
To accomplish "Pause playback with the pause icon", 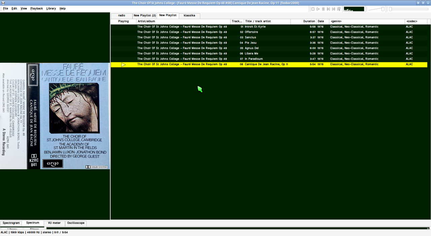I will [x=323, y=9].
